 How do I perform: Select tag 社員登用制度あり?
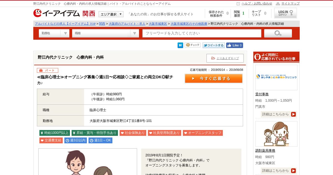pos(165,133)
